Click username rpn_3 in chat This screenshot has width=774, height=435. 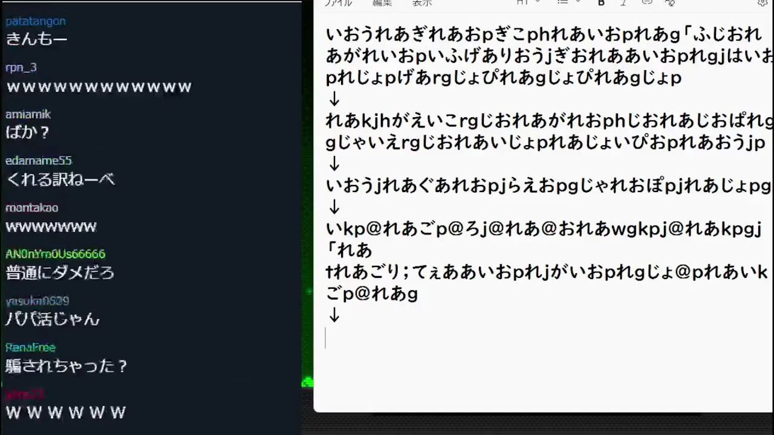coord(21,68)
